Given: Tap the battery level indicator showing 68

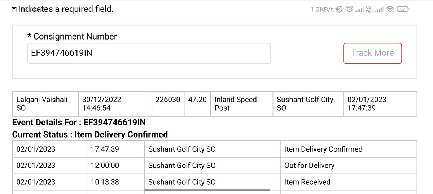Looking at the screenshot, I should (x=403, y=10).
